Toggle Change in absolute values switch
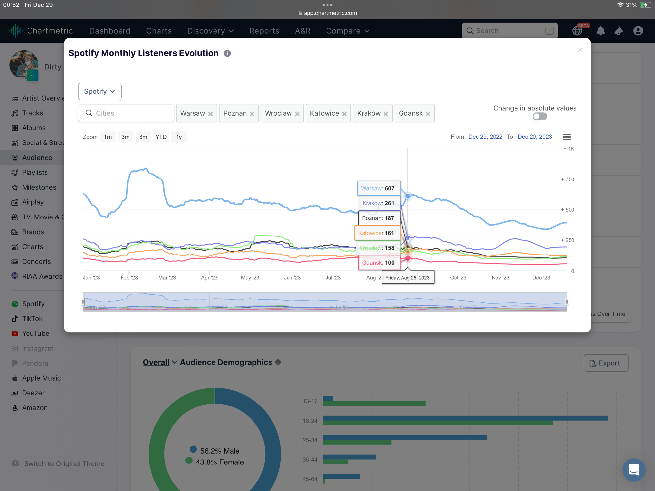 [539, 116]
